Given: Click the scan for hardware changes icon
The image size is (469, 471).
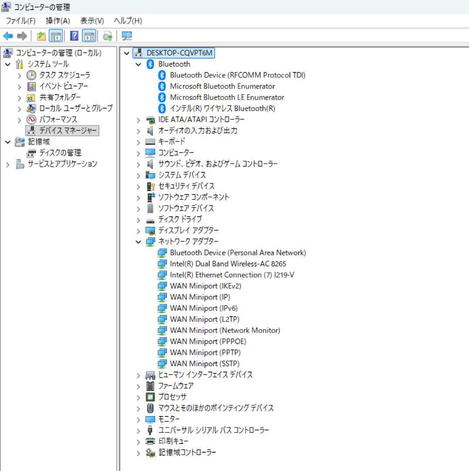Looking at the screenshot, I should 126,36.
